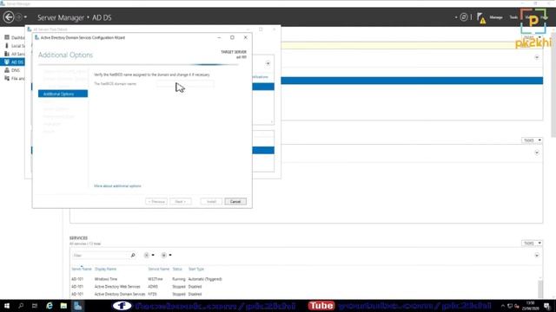Close the AD DS Configuration Wizard

coord(245,37)
